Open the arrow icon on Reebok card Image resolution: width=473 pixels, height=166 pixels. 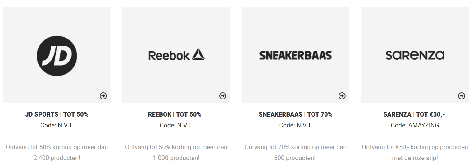click(x=223, y=96)
